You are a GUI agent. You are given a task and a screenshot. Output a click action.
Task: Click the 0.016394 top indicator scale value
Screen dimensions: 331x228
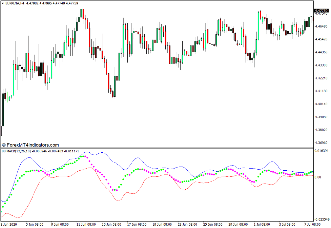click(x=322, y=151)
